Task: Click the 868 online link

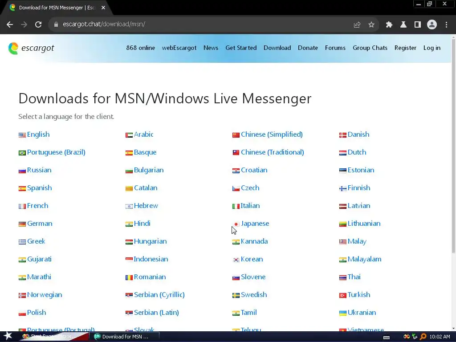Action: [140, 48]
